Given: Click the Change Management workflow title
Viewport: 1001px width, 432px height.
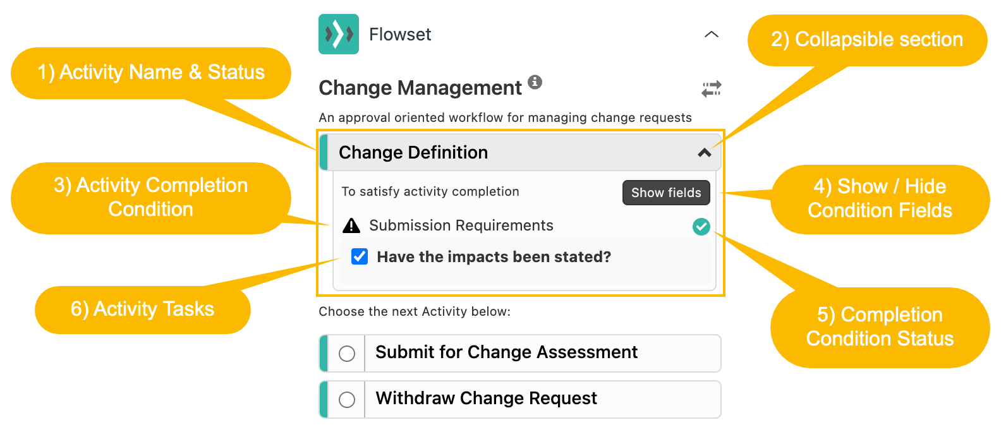Looking at the screenshot, I should (420, 88).
